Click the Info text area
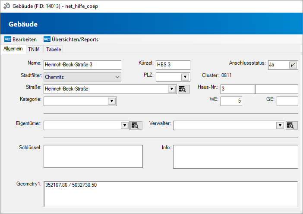The width and height of the screenshot is (303, 214). pos(236,157)
